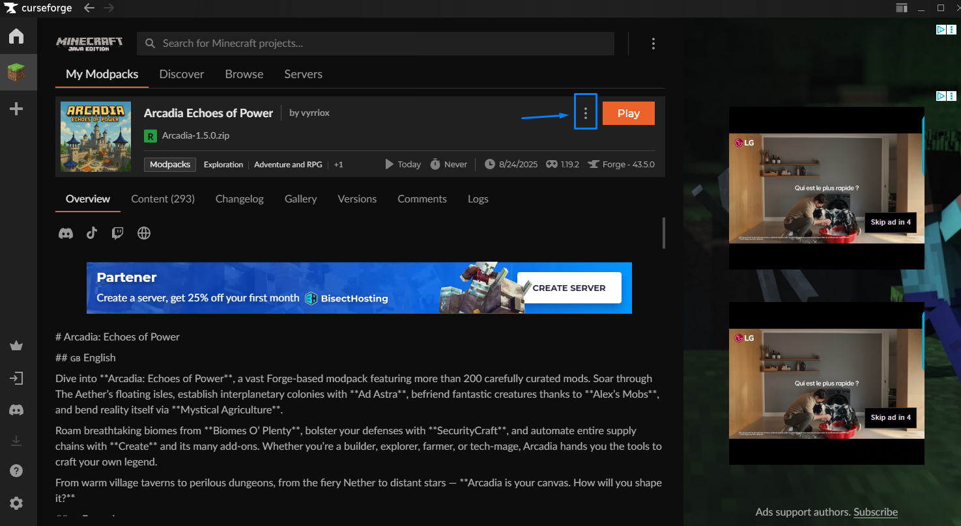The image size is (961, 526).
Task: Click the Home icon in the sidebar
Action: [x=16, y=36]
